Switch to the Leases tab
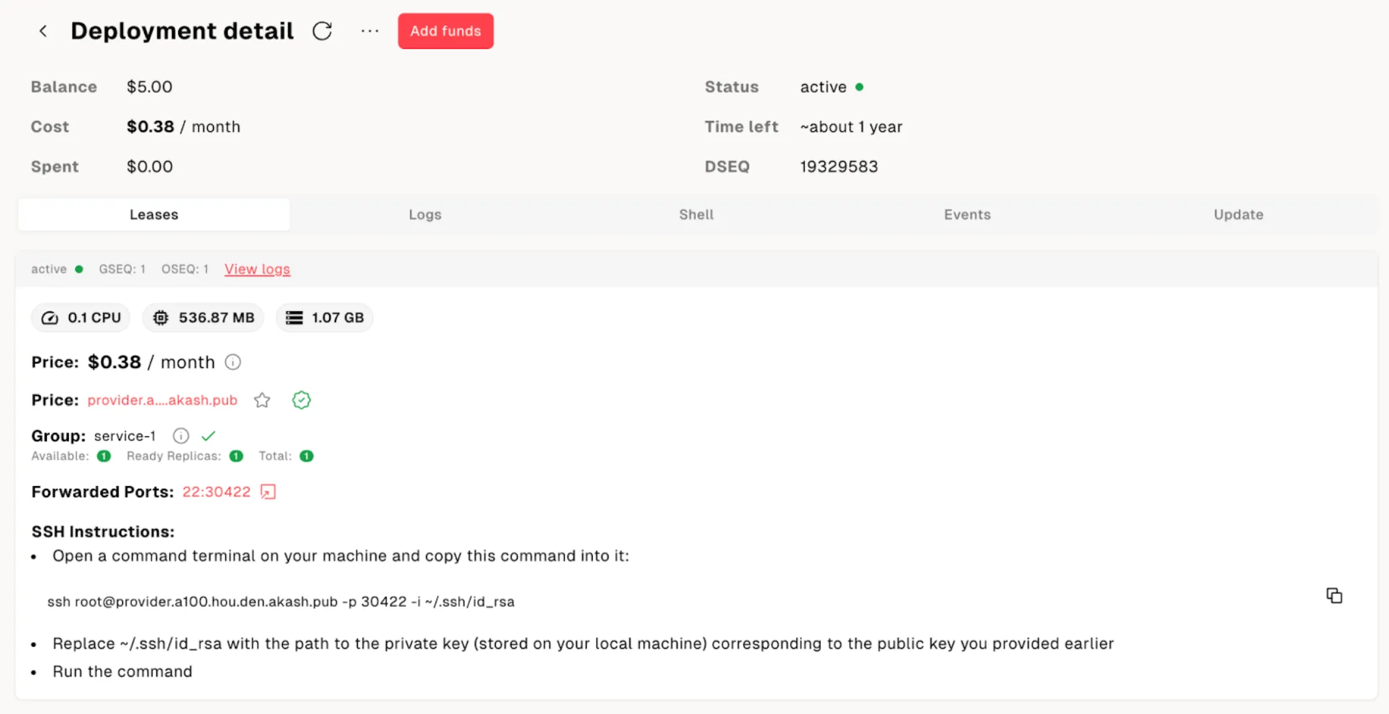The image size is (1389, 714). pyautogui.click(x=154, y=214)
